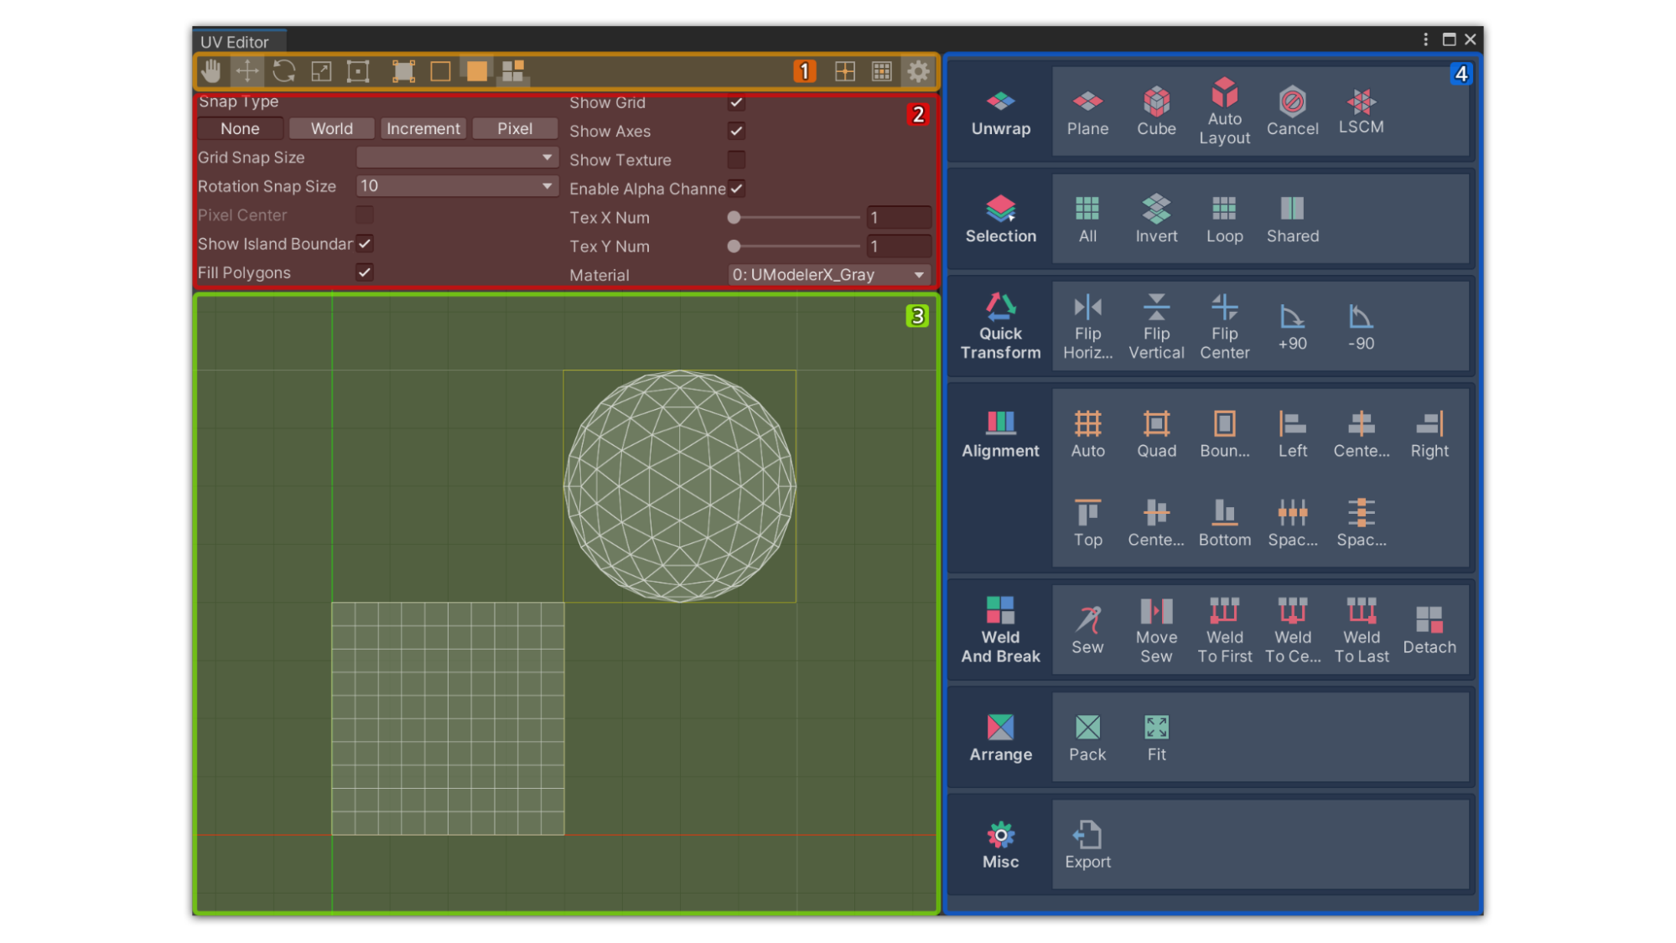Enable the Show Texture checkbox
This screenshot has height=943, width=1676.
coord(736,160)
